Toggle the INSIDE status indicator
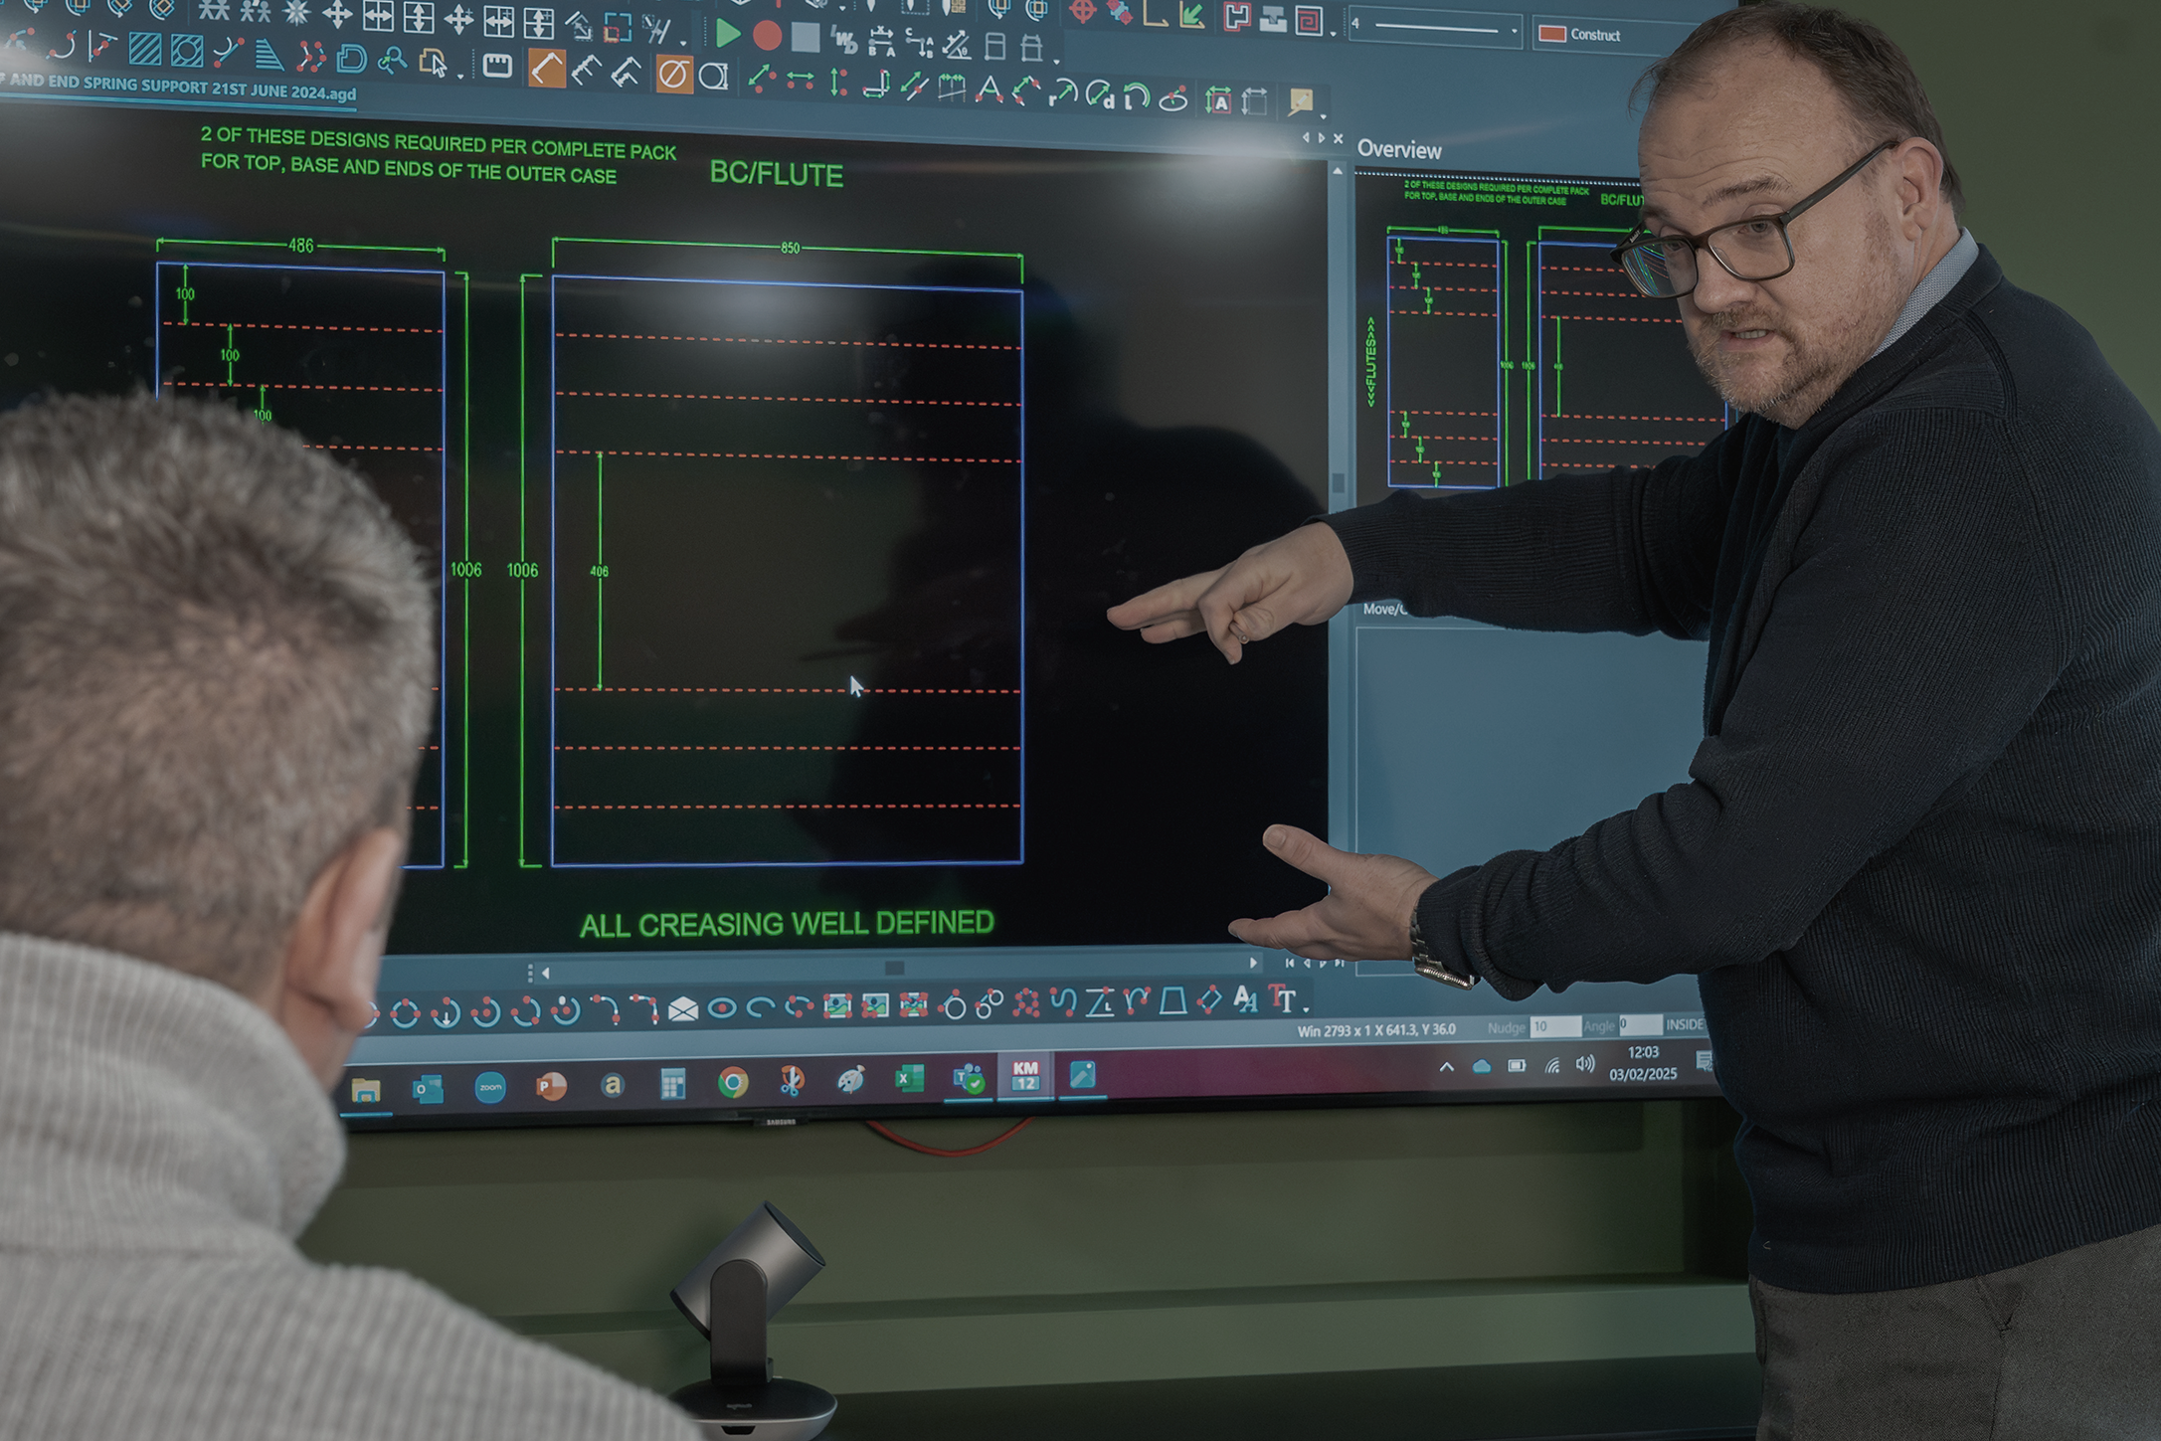 1685,1023
